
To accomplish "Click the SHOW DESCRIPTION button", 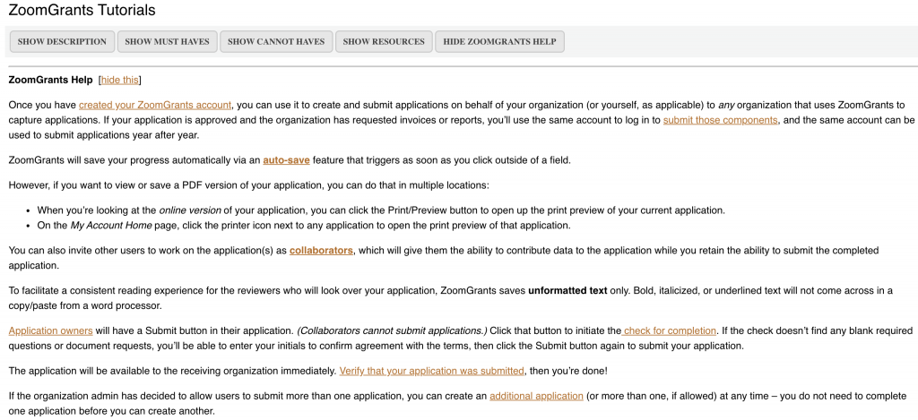I will point(62,41).
